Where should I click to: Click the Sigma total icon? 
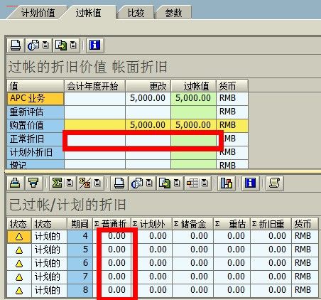coord(57,183)
